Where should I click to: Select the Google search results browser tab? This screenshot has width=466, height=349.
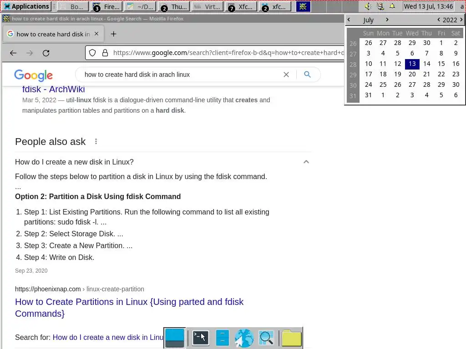tap(54, 34)
